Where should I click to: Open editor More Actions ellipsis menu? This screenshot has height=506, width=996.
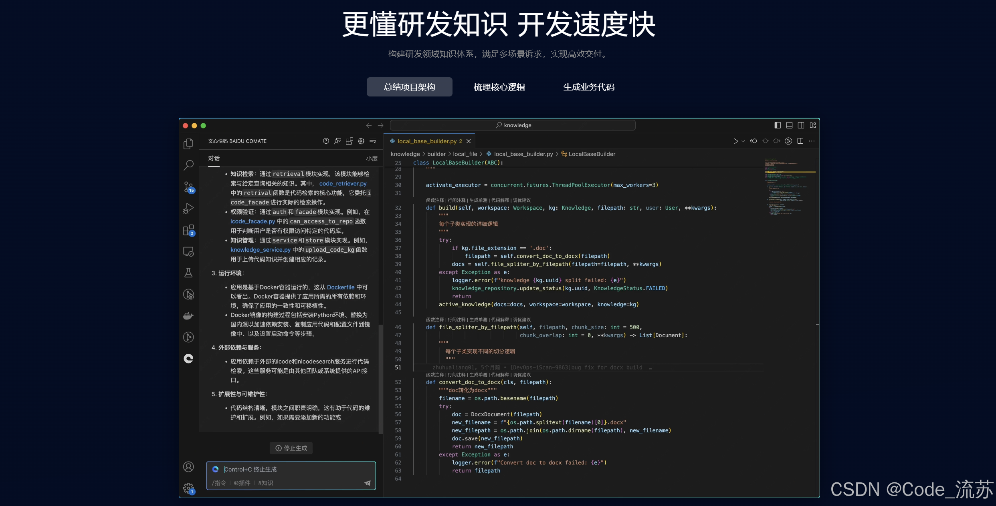click(812, 141)
